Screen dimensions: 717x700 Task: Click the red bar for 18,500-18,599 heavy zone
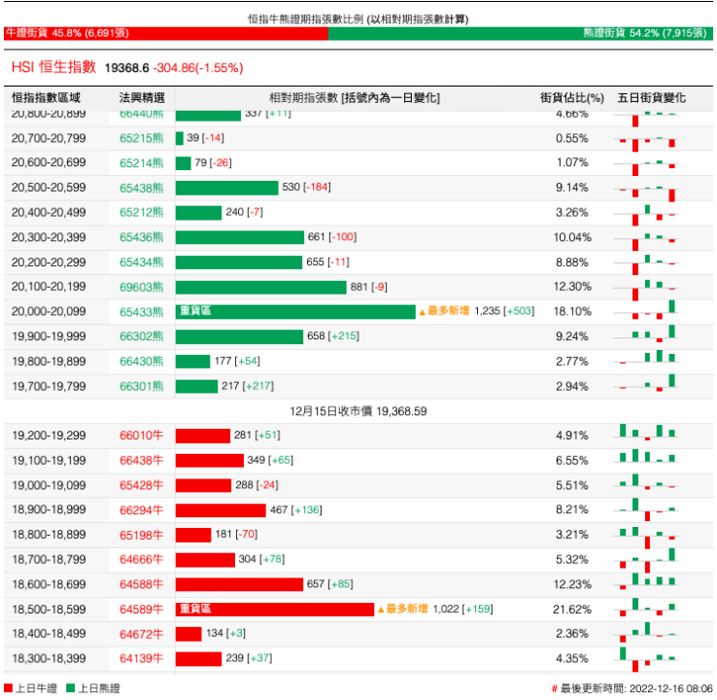pyautogui.click(x=275, y=610)
